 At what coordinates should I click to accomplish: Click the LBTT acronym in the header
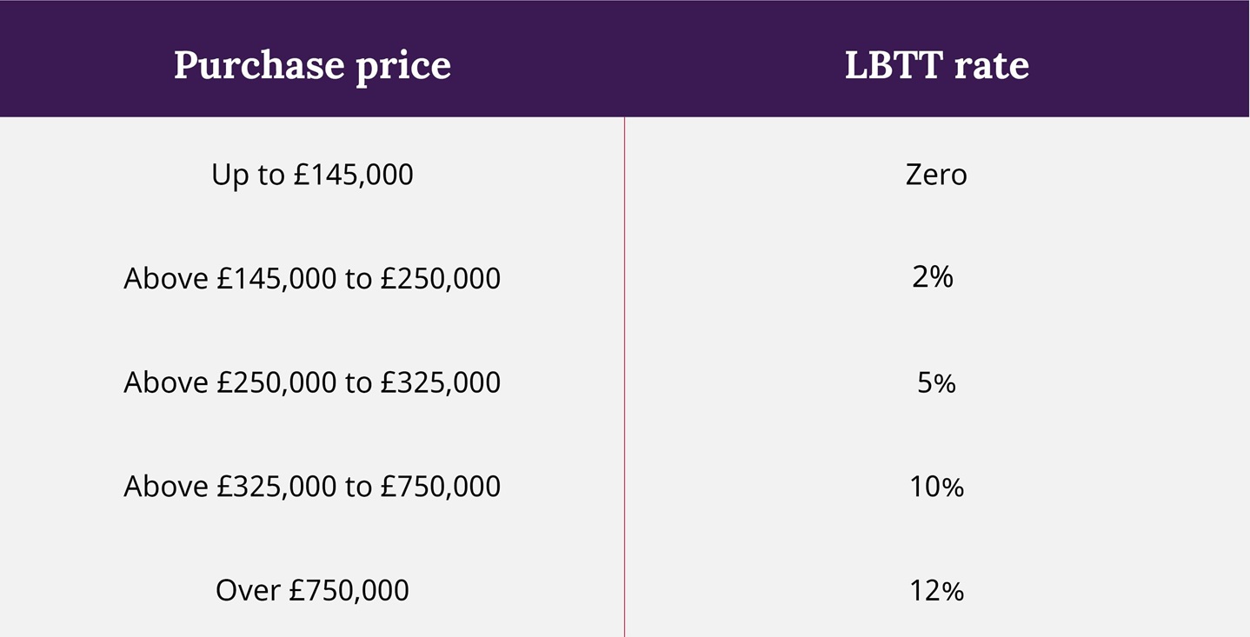click(891, 65)
